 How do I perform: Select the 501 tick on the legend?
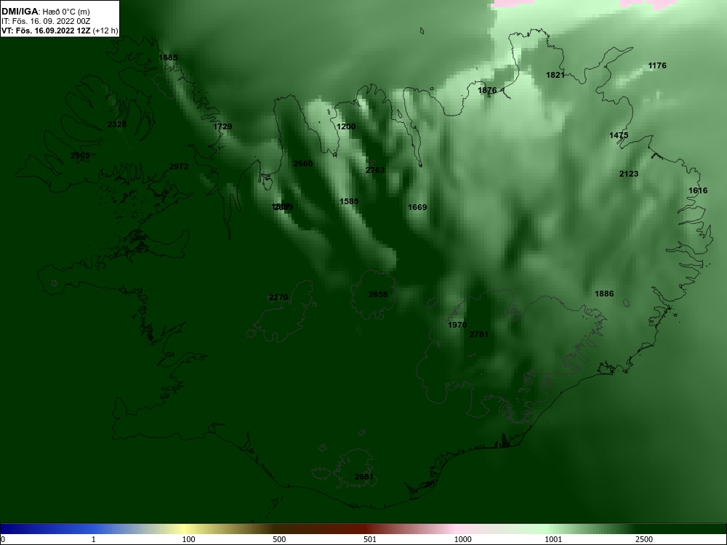point(370,539)
